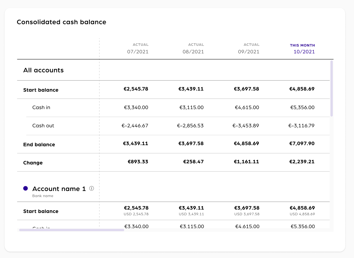Click the All accounts section heading
This screenshot has width=354, height=258.
[x=44, y=70]
